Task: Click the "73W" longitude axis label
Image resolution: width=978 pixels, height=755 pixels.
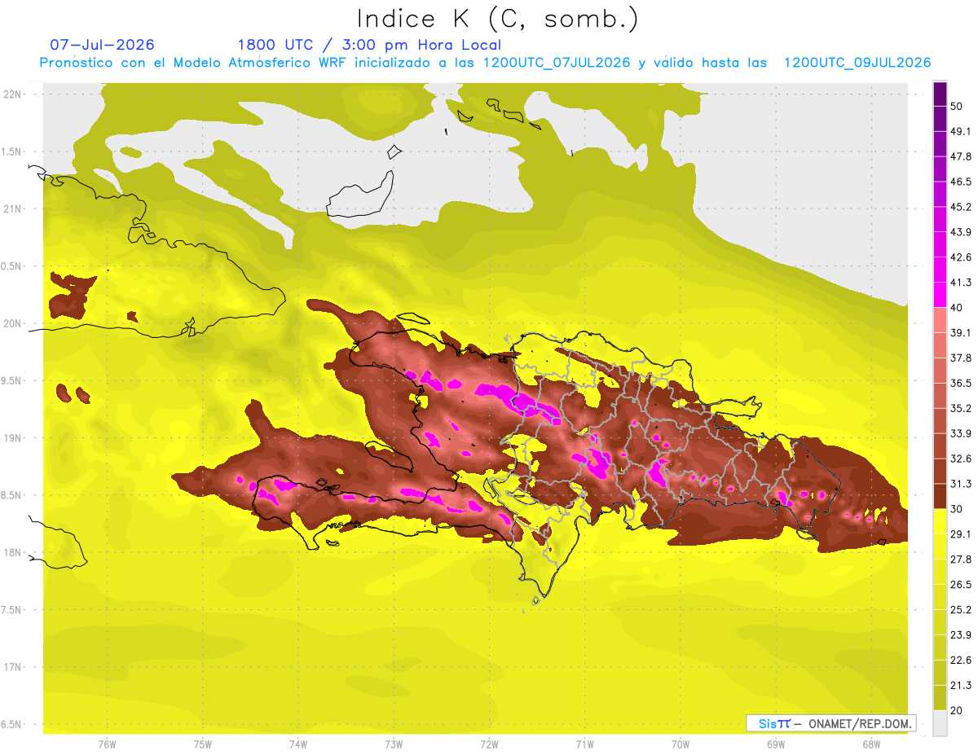Action: coord(394,744)
